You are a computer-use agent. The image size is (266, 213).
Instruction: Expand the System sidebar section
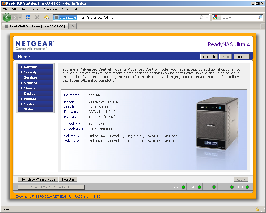(x=35, y=104)
